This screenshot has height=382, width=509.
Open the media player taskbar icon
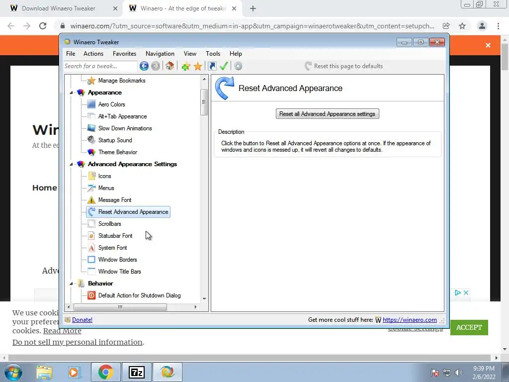74,372
